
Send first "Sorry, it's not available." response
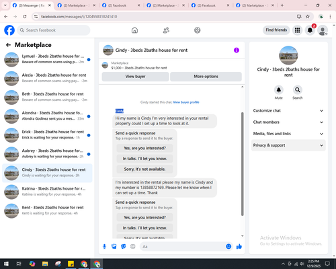tap(144, 169)
